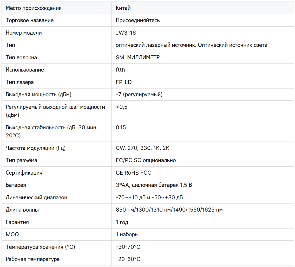Click the model number value JW3116
The image size is (295, 267).
click(x=126, y=33)
